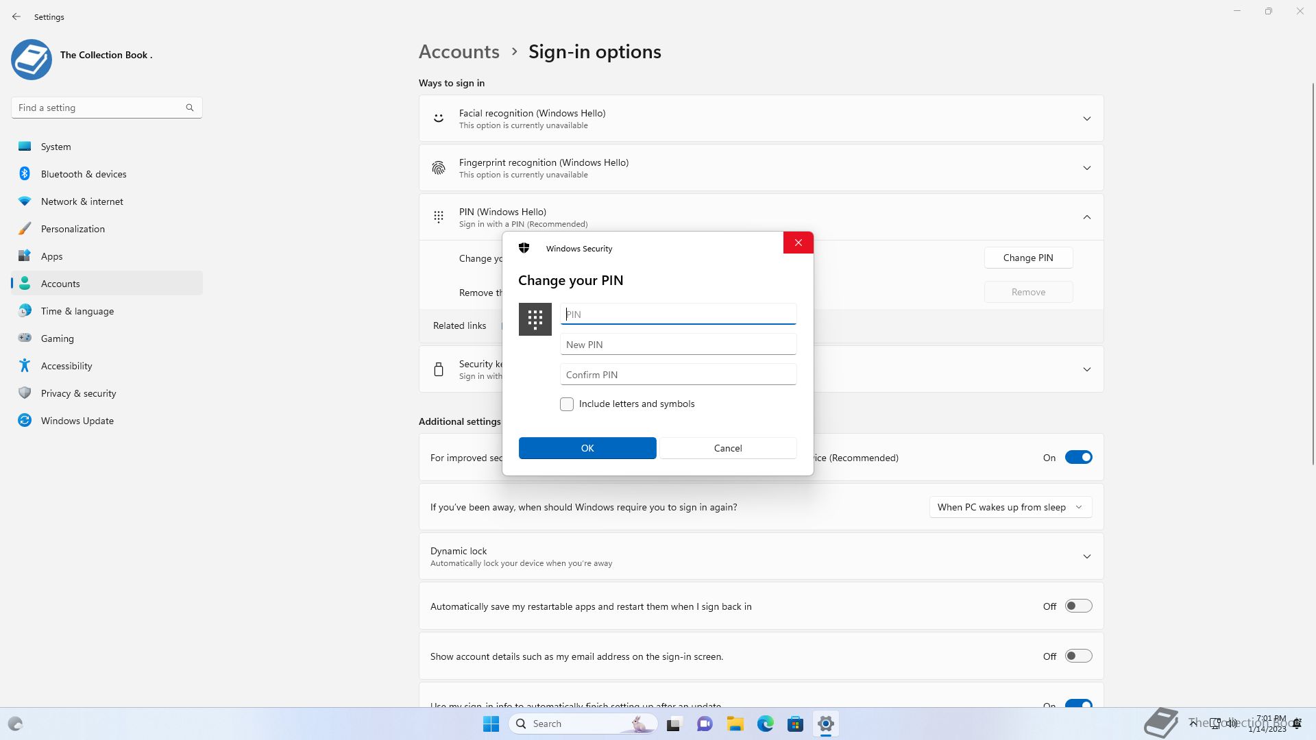Click the Fingerprint recognition icon
The width and height of the screenshot is (1316, 740).
[439, 168]
